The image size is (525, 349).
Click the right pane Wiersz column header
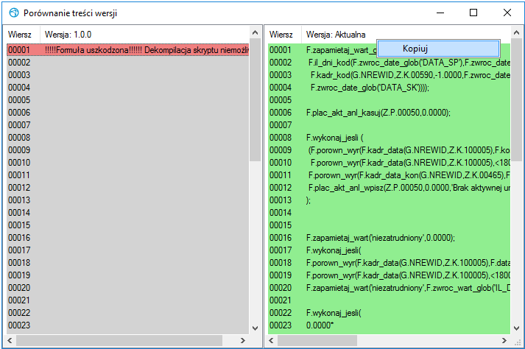[285, 35]
